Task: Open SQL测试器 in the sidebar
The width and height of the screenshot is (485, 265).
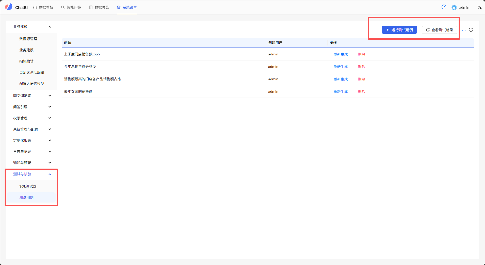Action: pos(28,186)
